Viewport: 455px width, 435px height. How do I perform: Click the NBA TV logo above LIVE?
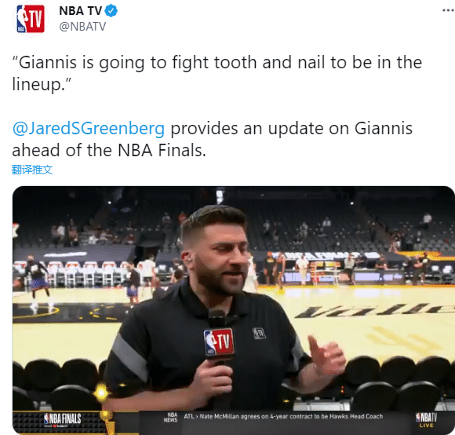(426, 417)
